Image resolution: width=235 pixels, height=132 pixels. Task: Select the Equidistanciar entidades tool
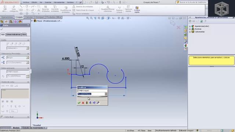66,10
